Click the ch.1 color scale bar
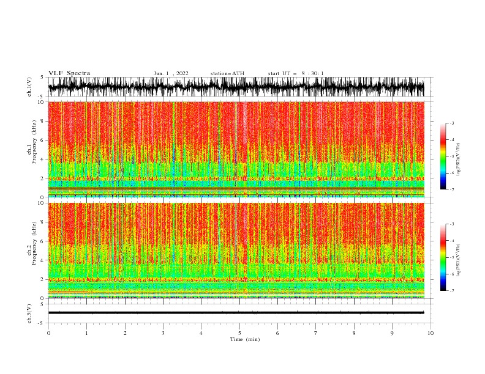This screenshot has height=374, width=485. pyautogui.click(x=443, y=156)
